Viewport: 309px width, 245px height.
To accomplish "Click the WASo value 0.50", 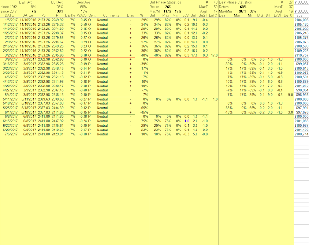I will [x=84, y=25].
